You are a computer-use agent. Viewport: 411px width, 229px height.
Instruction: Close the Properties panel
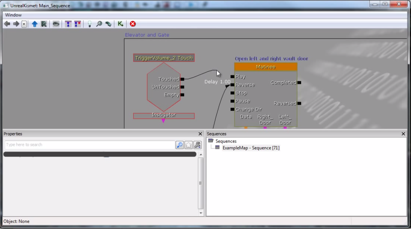pyautogui.click(x=200, y=134)
